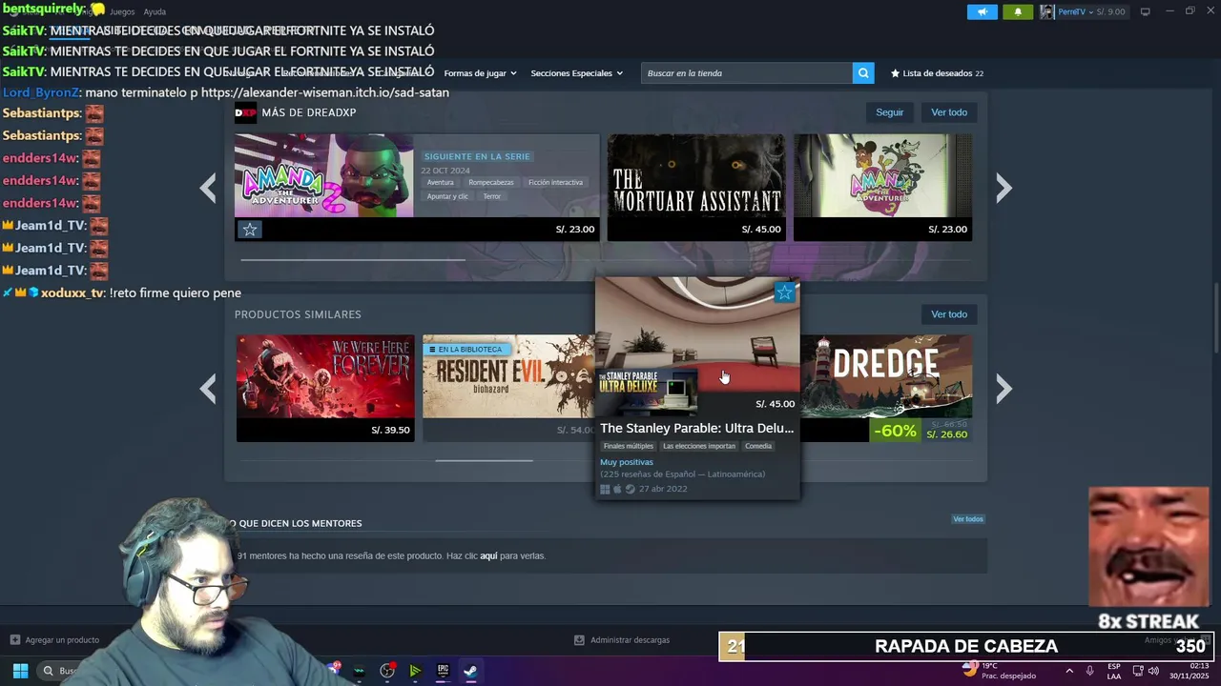Click the DreadXP publisher logo
Image resolution: width=1221 pixels, height=686 pixels.
click(245, 113)
